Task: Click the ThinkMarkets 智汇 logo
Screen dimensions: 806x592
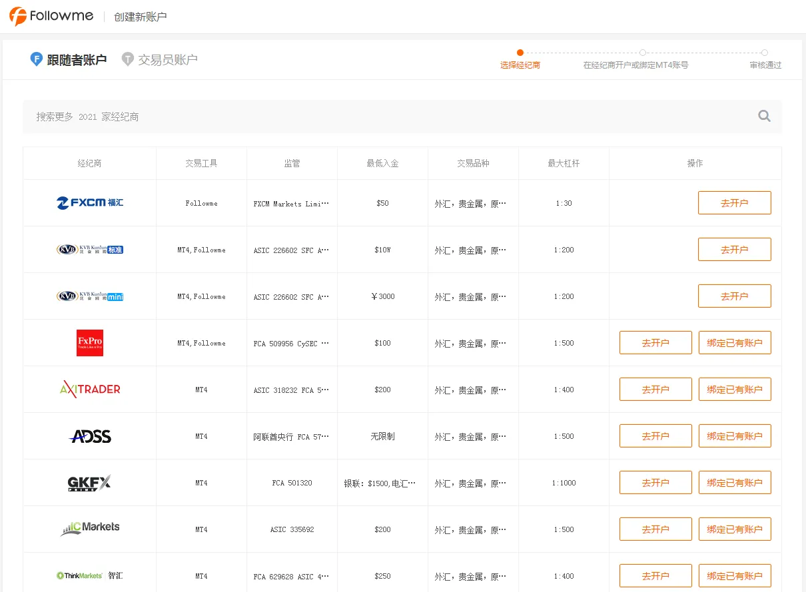Action: pyautogui.click(x=90, y=575)
